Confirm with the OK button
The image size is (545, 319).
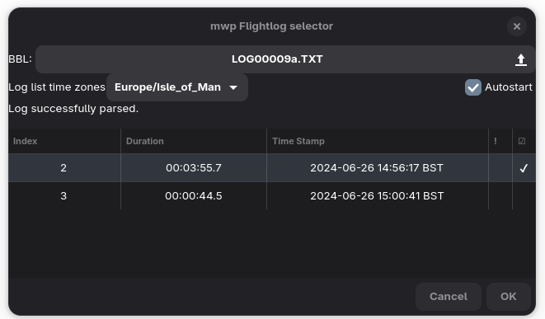[x=508, y=297]
